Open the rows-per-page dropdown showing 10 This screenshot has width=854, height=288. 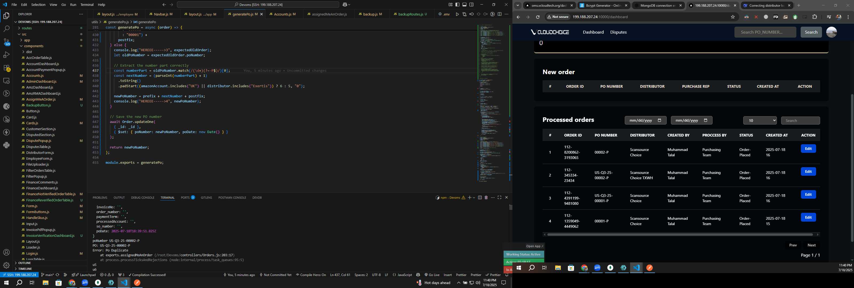(760, 121)
